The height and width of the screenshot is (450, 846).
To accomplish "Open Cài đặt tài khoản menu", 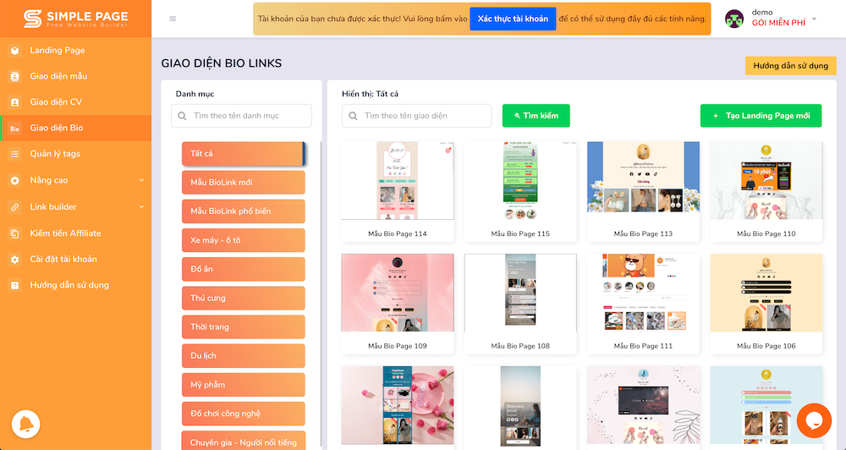I will coord(75,259).
